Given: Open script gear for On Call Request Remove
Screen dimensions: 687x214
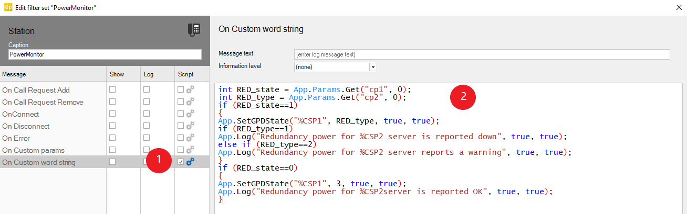Looking at the screenshot, I should point(190,102).
